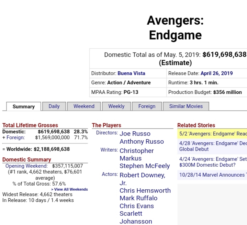Screen dimensions: 247x225
Task: Click the Summary tab
Action: point(24,107)
